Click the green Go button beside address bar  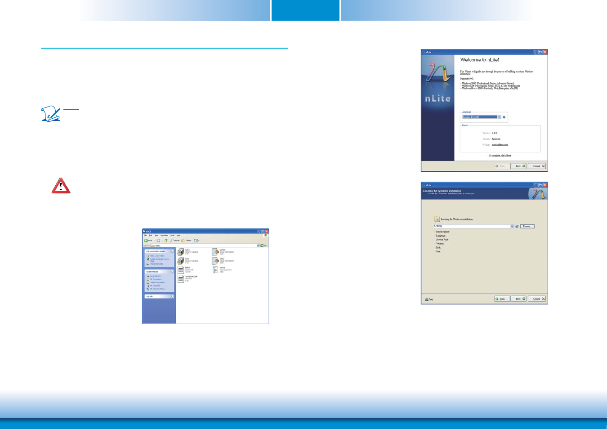(262, 246)
